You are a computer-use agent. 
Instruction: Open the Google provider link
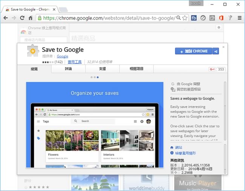(62, 56)
